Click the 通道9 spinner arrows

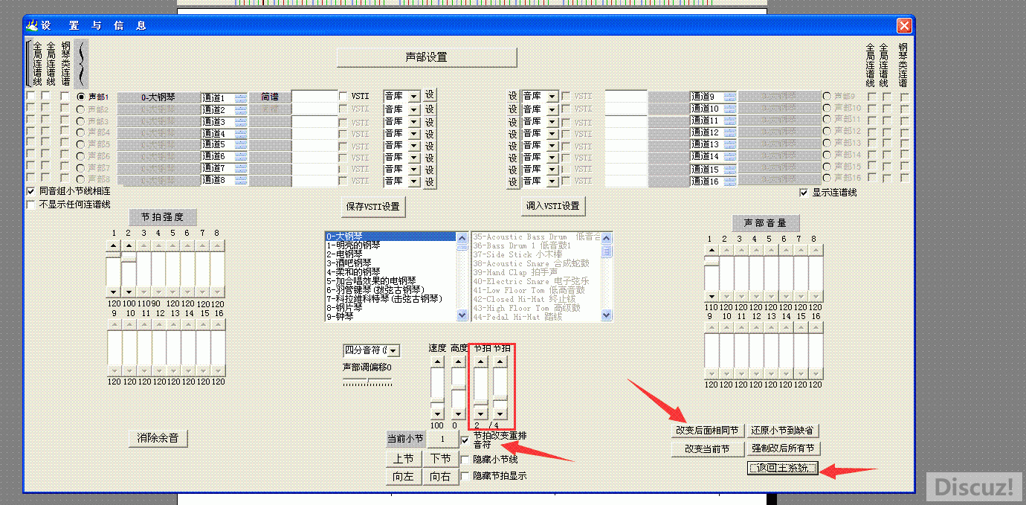pyautogui.click(x=730, y=97)
